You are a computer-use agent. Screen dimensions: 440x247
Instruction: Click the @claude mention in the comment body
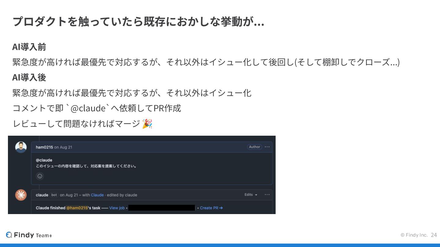(x=44, y=160)
